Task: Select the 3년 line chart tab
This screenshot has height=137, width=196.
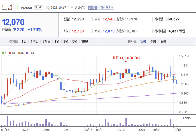Action: coord(66,41)
